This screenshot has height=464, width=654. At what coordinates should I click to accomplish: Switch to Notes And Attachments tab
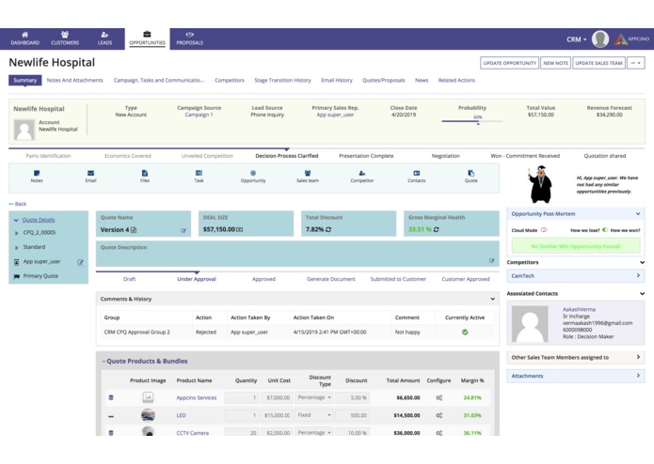[x=74, y=81]
